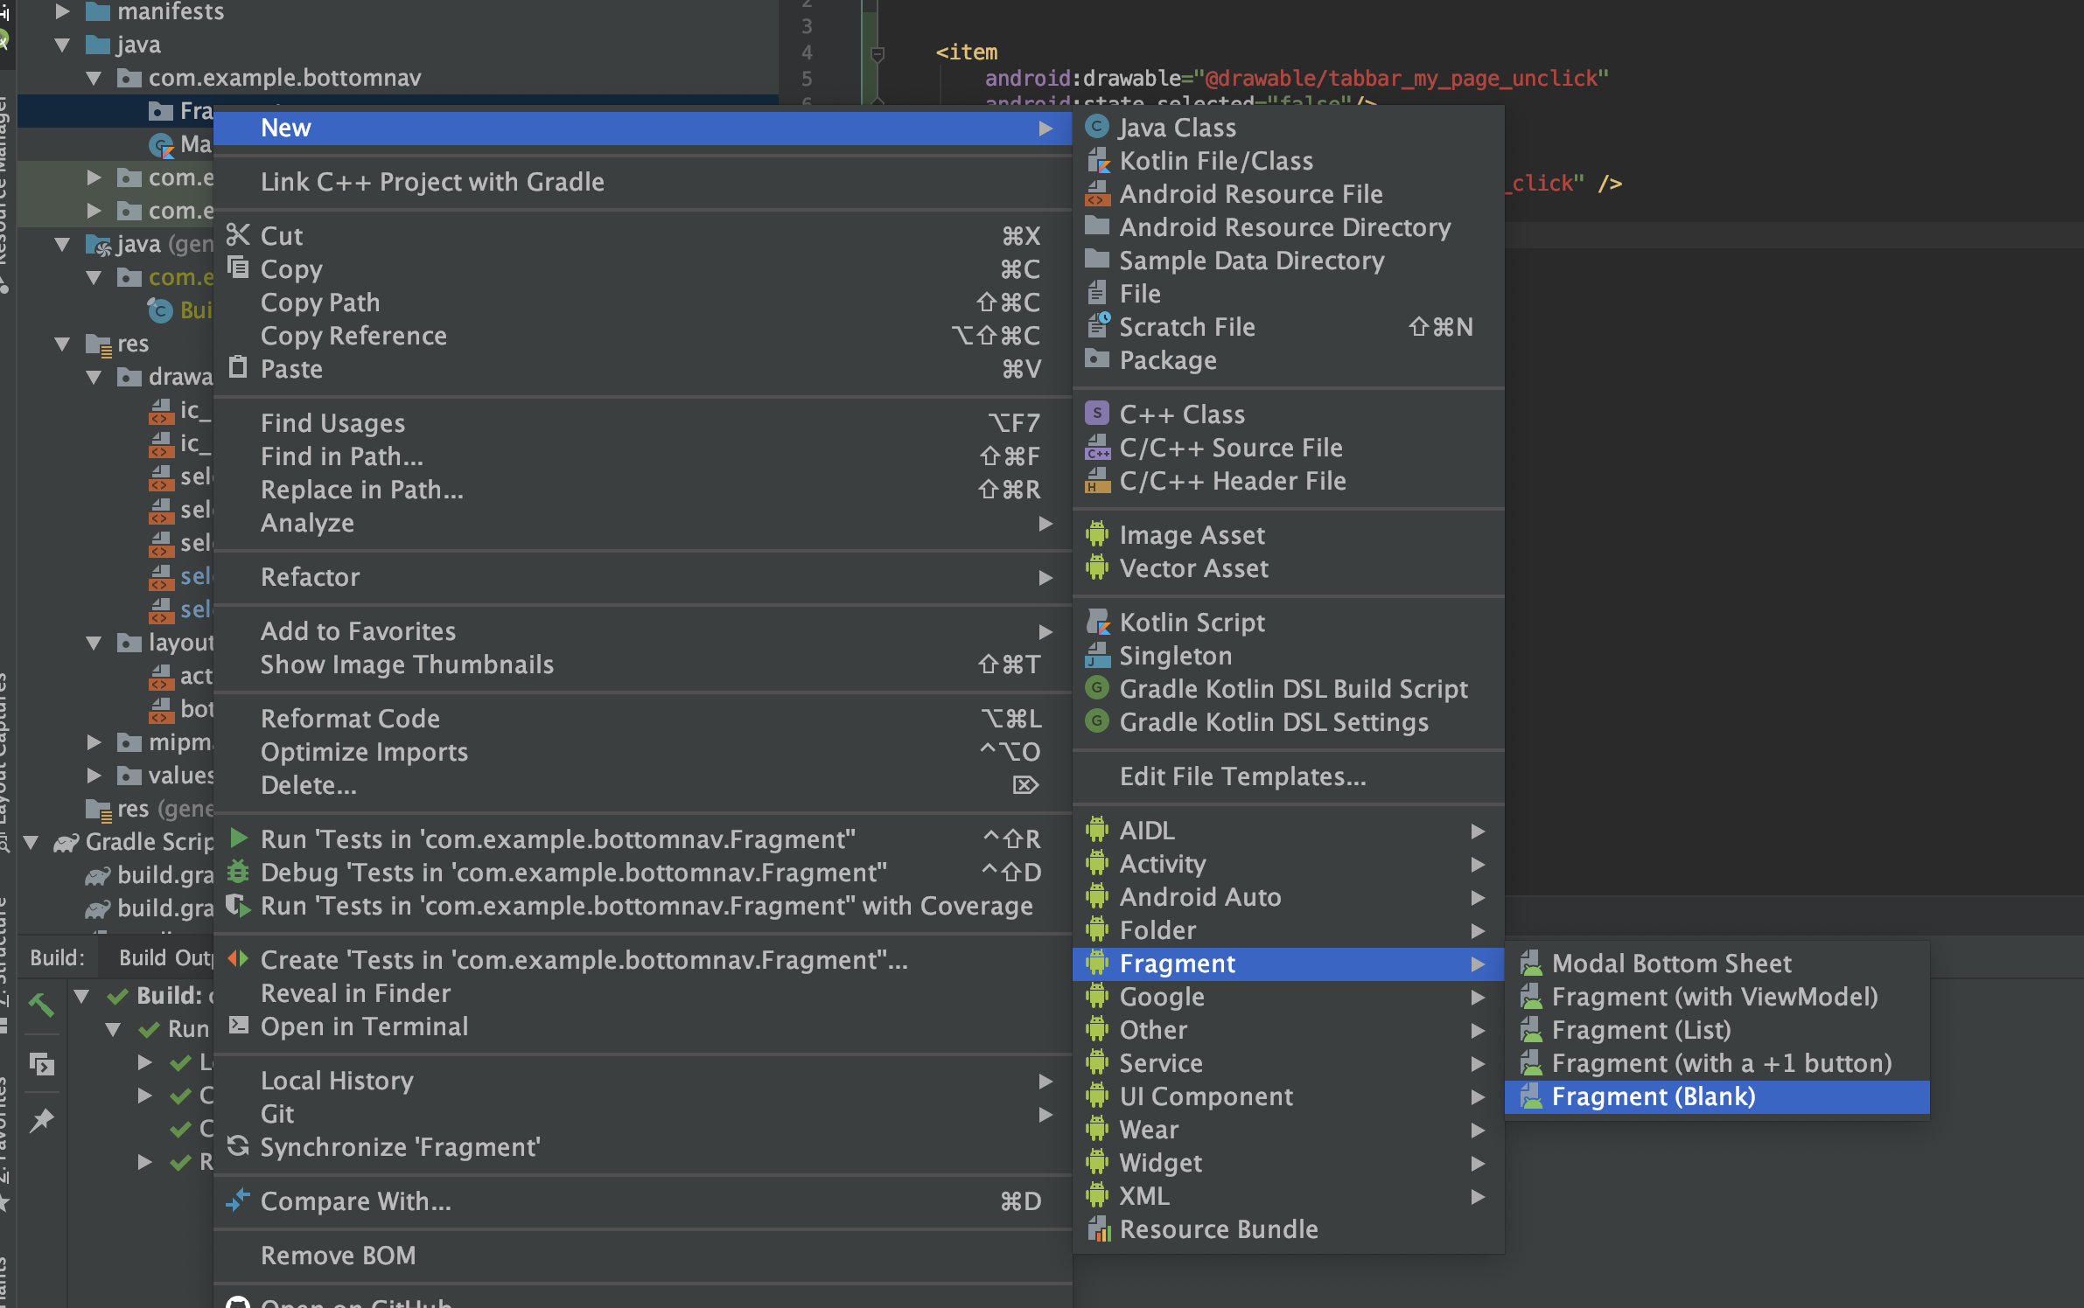Image resolution: width=2084 pixels, height=1308 pixels.
Task: Collapse the Gradle Scripts tree node
Action: coord(31,842)
